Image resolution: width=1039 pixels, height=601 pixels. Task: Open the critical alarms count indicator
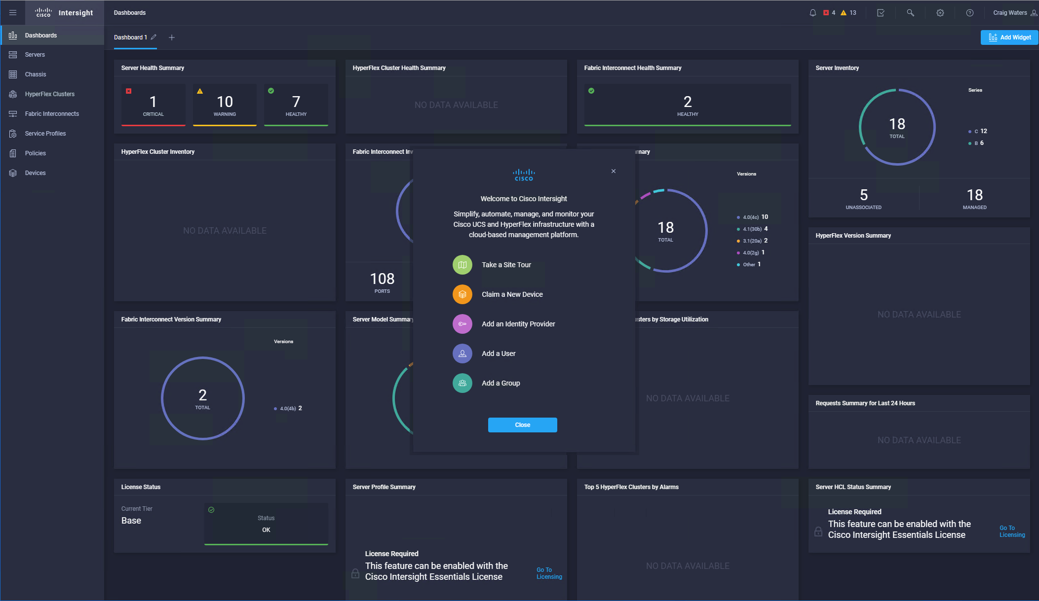(x=829, y=13)
